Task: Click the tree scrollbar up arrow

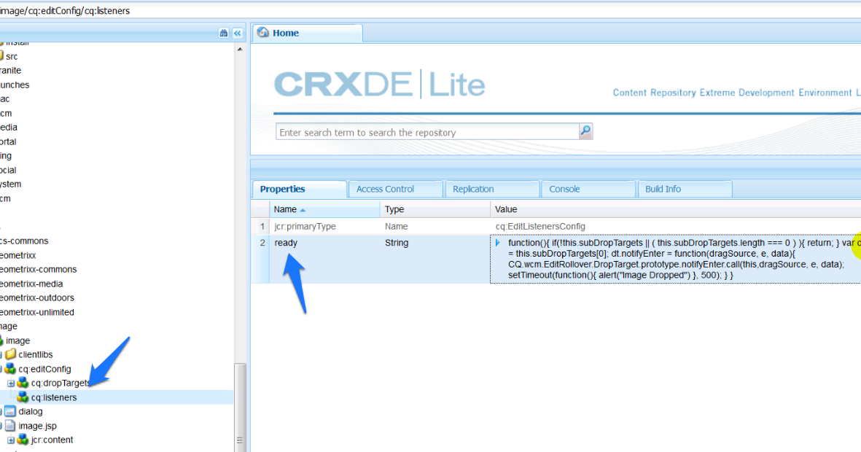Action: coord(239,49)
